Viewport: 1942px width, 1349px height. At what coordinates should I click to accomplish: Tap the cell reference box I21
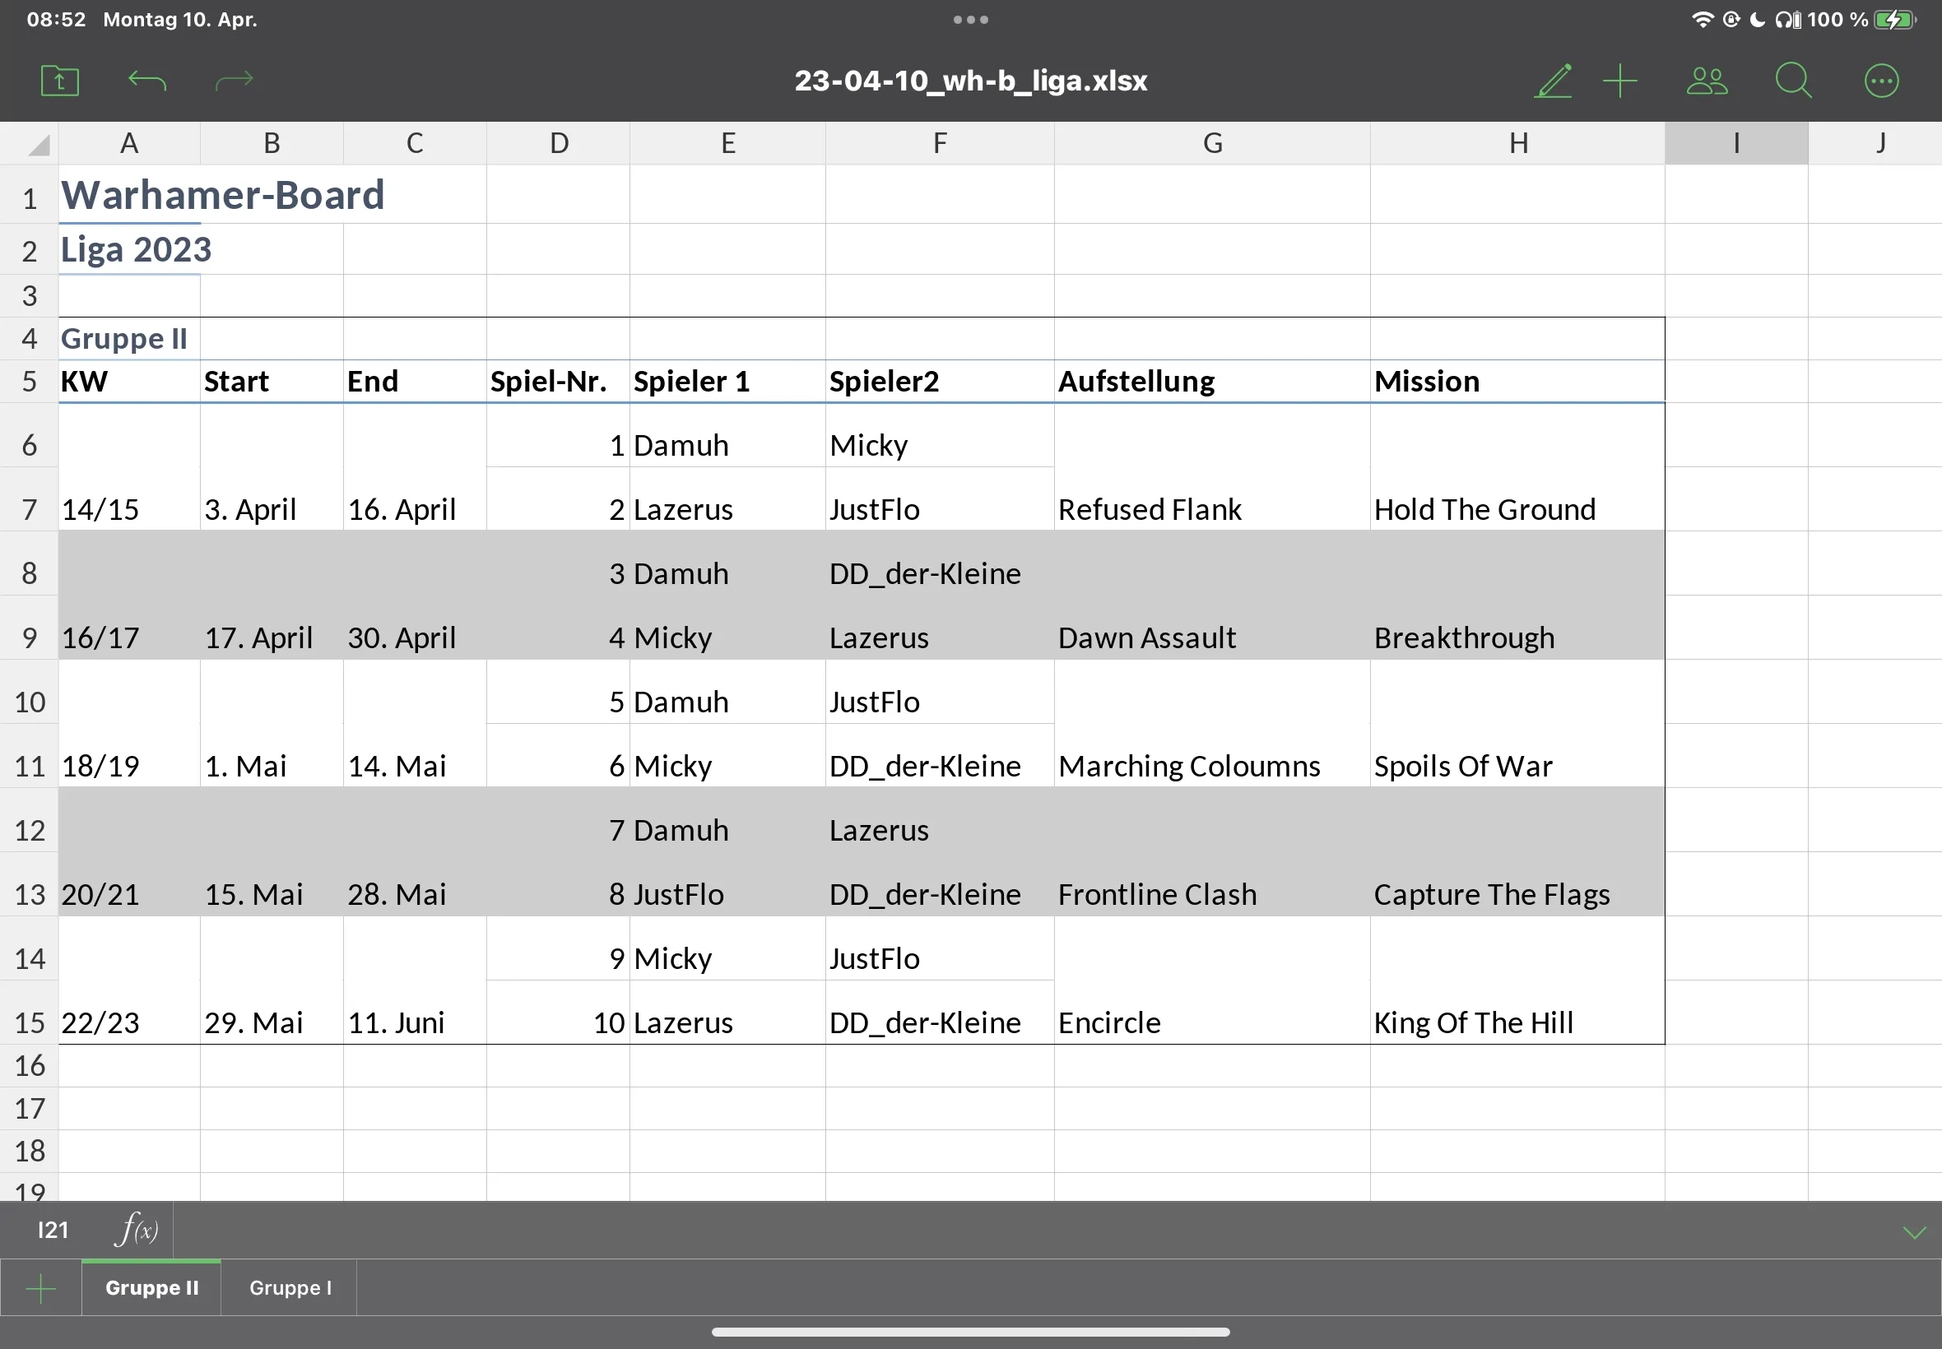(53, 1230)
